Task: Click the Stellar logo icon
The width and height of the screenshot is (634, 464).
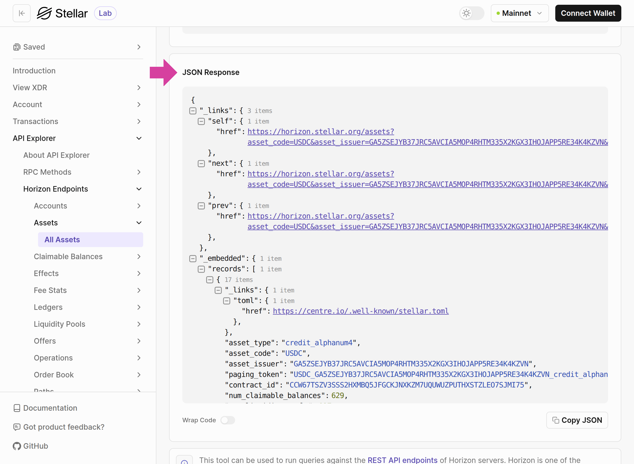Action: (x=44, y=13)
